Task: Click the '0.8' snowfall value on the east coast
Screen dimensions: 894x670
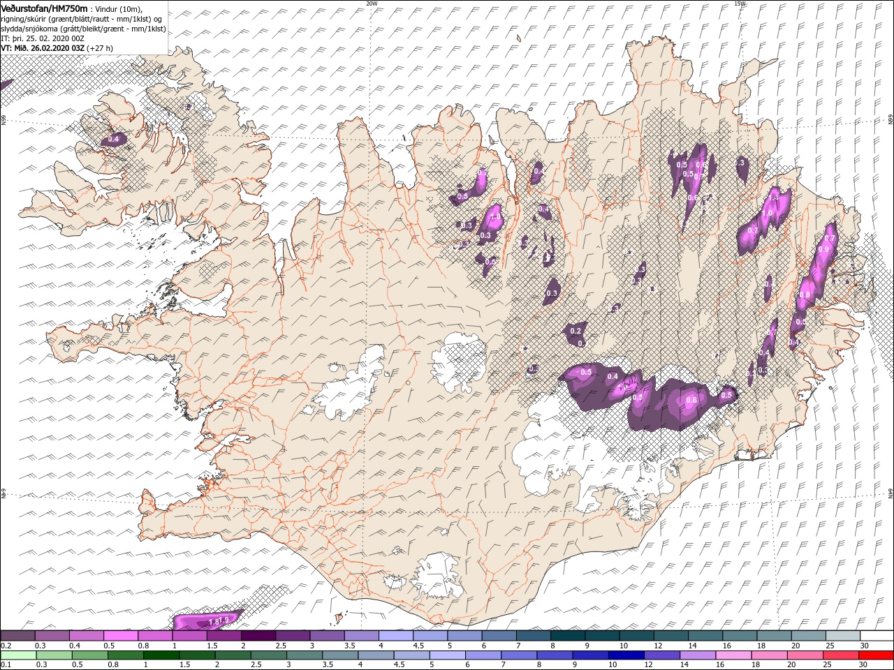Action: (x=805, y=295)
